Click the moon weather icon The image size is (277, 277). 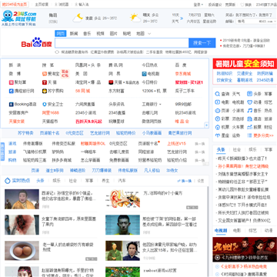click(x=78, y=18)
